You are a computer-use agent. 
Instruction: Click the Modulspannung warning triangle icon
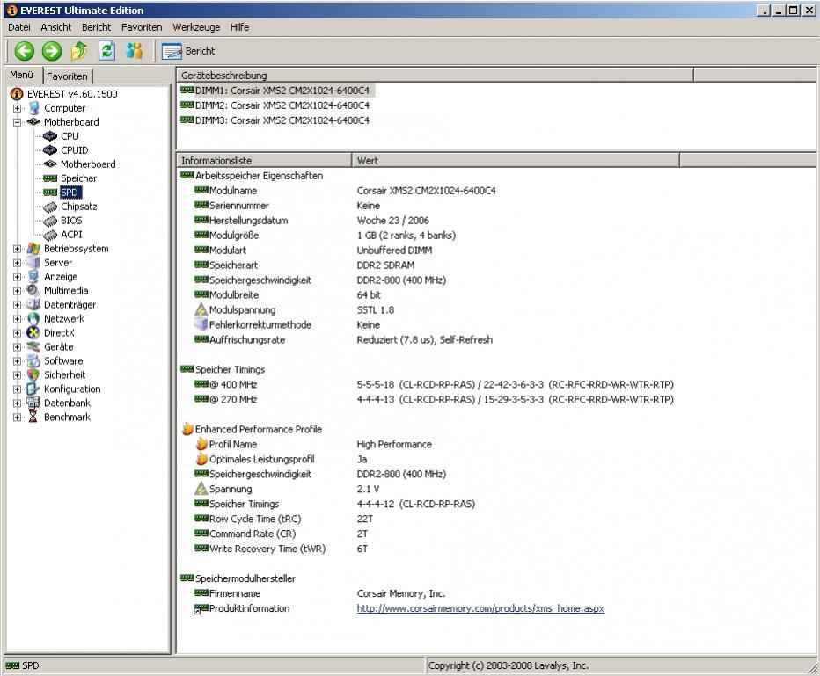(x=201, y=309)
